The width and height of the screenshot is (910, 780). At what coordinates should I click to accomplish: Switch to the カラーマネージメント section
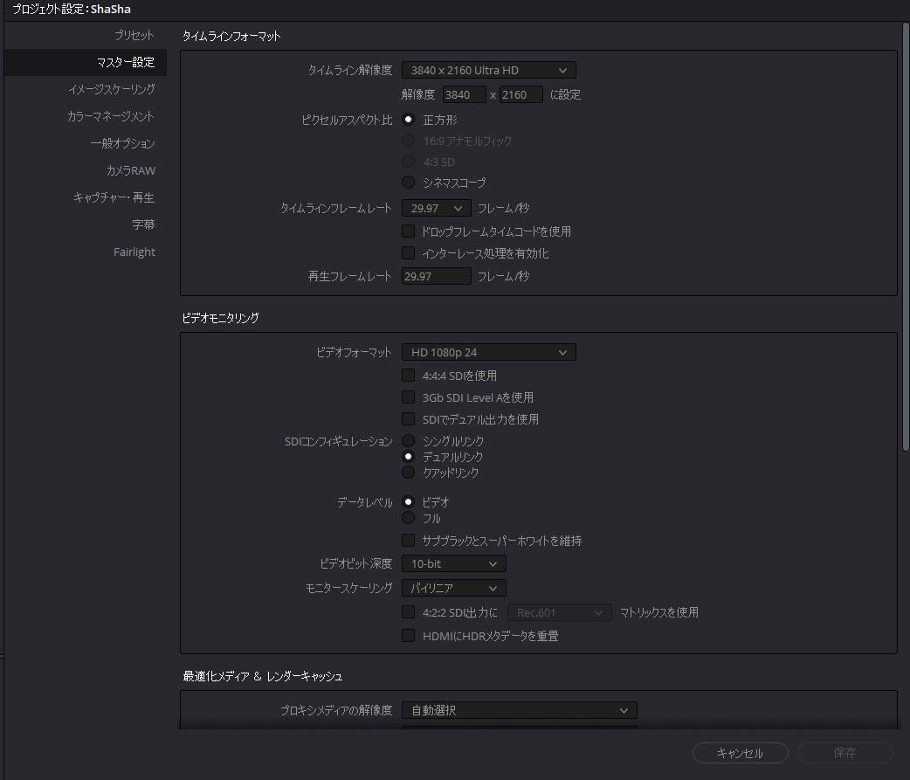click(x=111, y=116)
